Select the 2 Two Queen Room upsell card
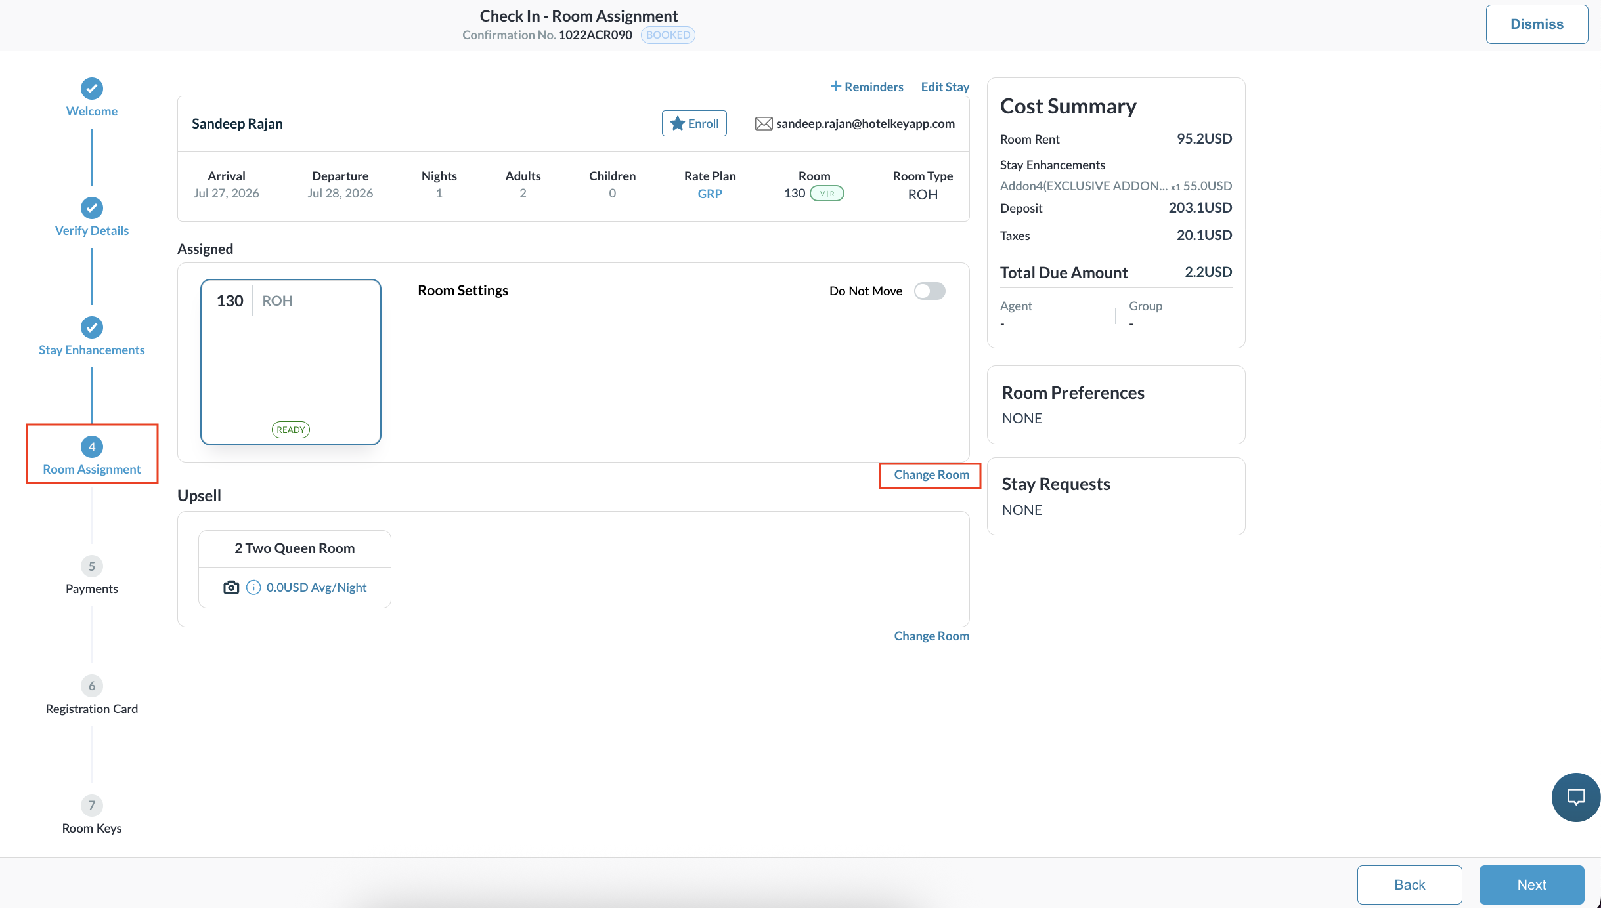Screen dimensions: 1601x908 (295, 569)
